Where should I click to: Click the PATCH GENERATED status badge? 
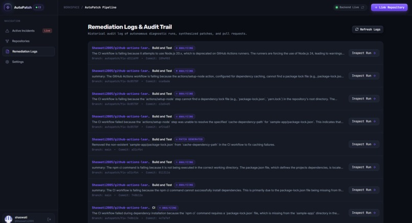tap(189, 139)
